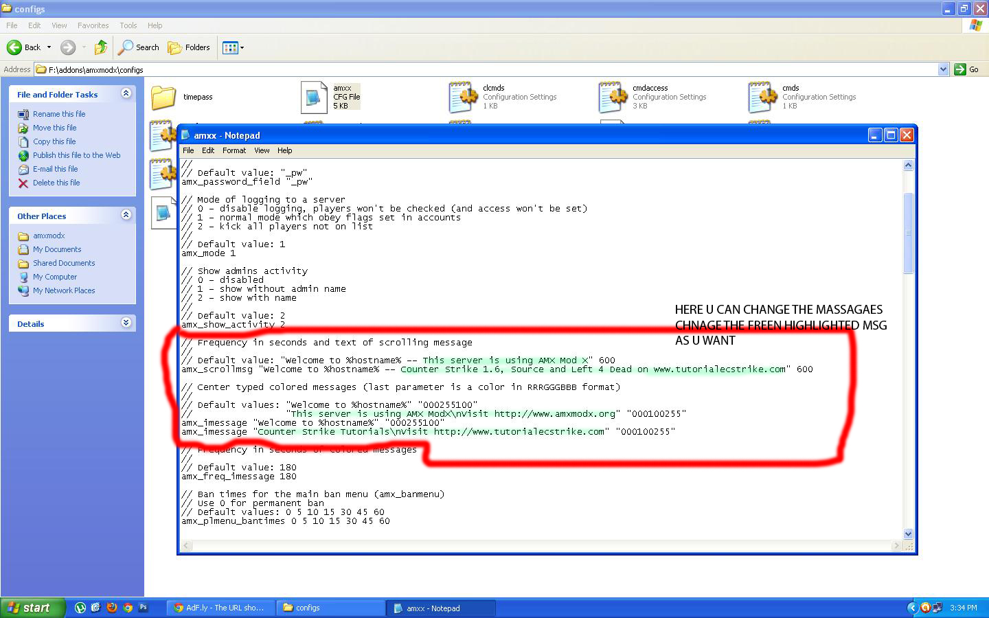Click Notepad vertical scrollbar up arrow
989x618 pixels.
click(908, 165)
